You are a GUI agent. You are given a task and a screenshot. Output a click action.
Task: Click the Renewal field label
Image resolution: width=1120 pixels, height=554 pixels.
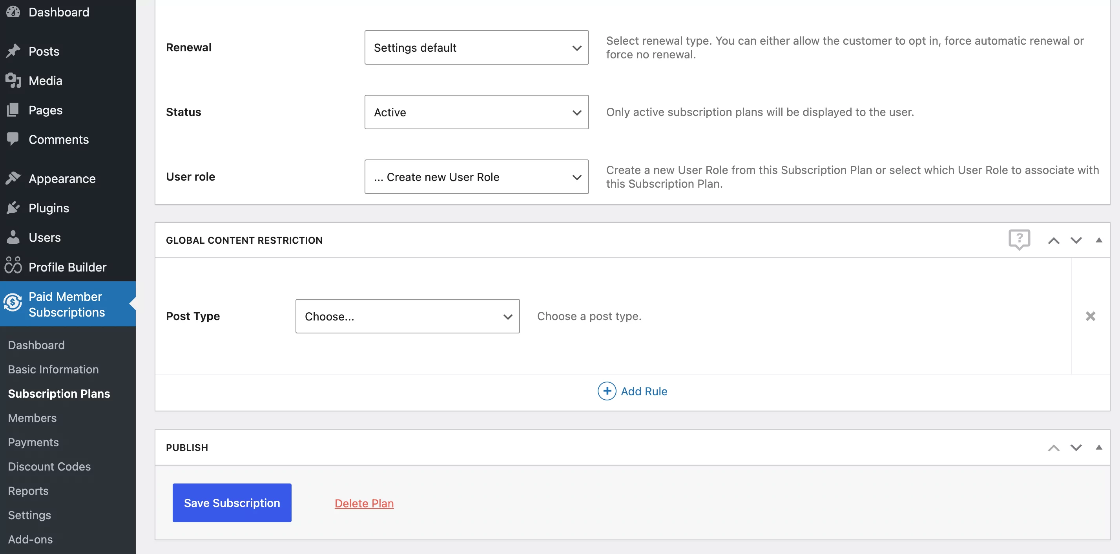[189, 47]
